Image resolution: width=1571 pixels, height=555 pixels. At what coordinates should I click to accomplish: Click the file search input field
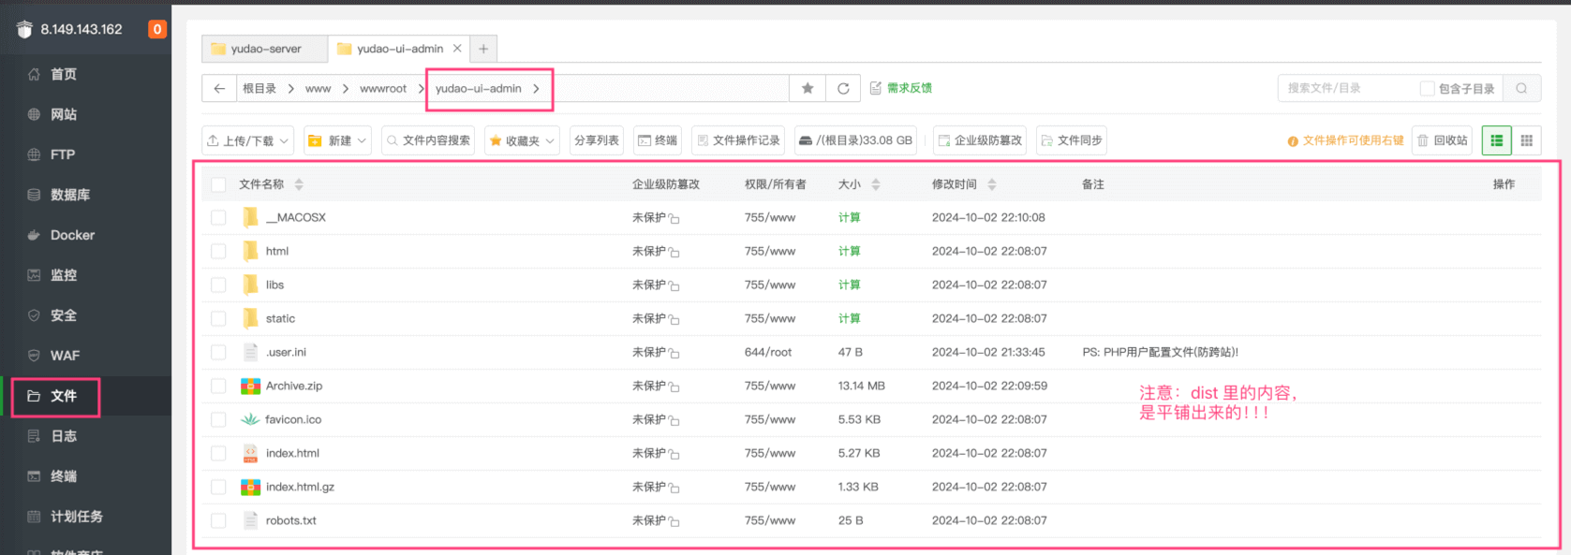tap(1347, 89)
